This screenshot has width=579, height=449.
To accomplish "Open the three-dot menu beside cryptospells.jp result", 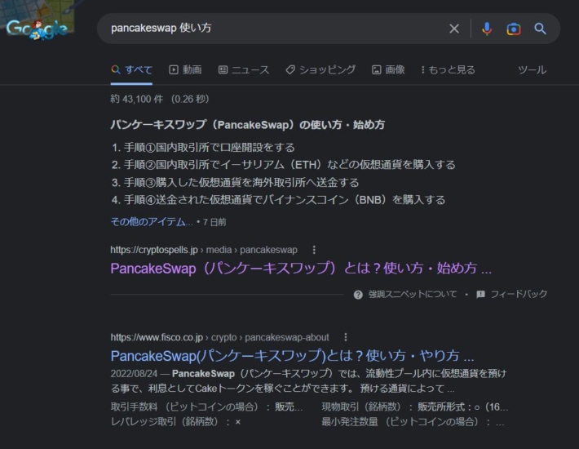I will click(314, 250).
